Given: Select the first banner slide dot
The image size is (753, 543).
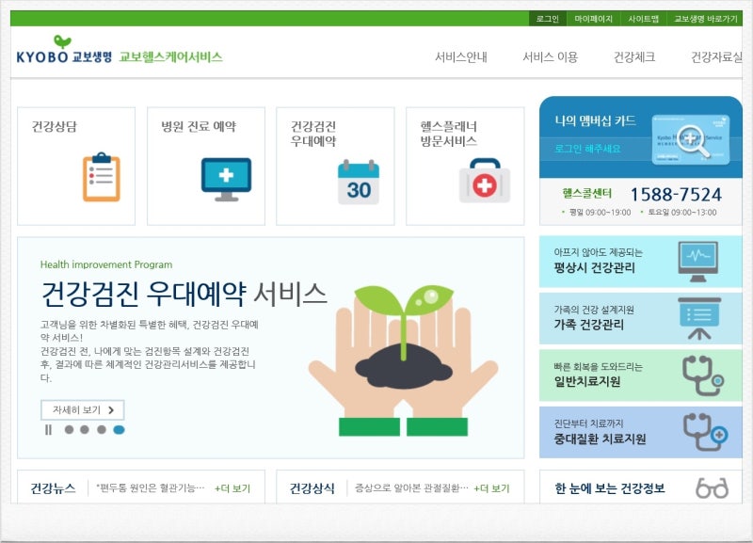Looking at the screenshot, I should [x=69, y=430].
